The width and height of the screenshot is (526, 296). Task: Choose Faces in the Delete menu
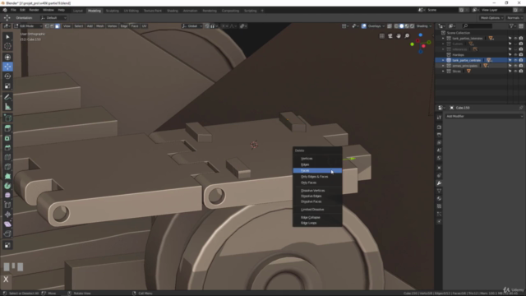click(x=317, y=170)
